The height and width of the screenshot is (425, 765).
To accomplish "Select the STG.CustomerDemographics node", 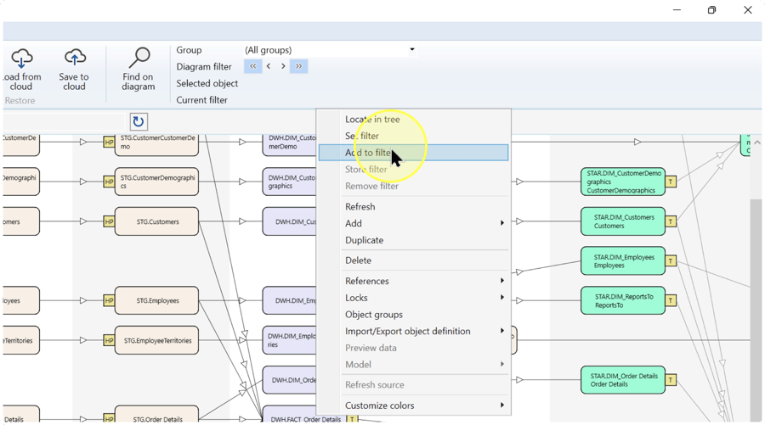I will click(x=156, y=182).
